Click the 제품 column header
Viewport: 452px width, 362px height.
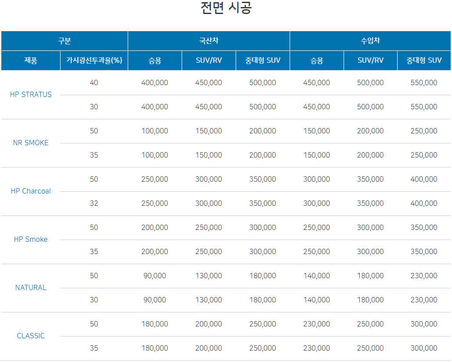point(31,61)
